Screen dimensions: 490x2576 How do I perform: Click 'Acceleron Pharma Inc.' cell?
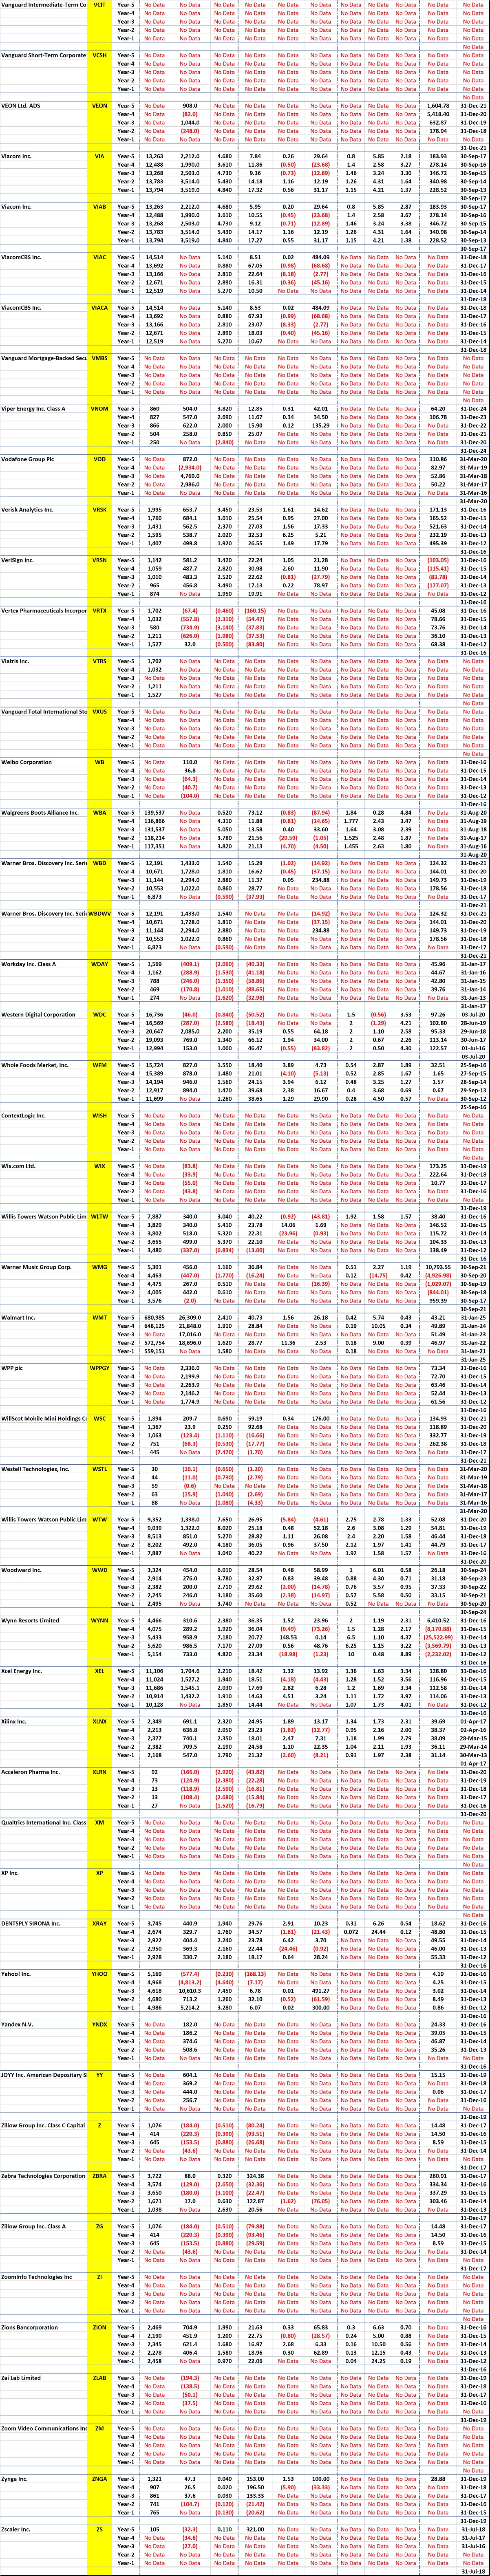(43, 1771)
